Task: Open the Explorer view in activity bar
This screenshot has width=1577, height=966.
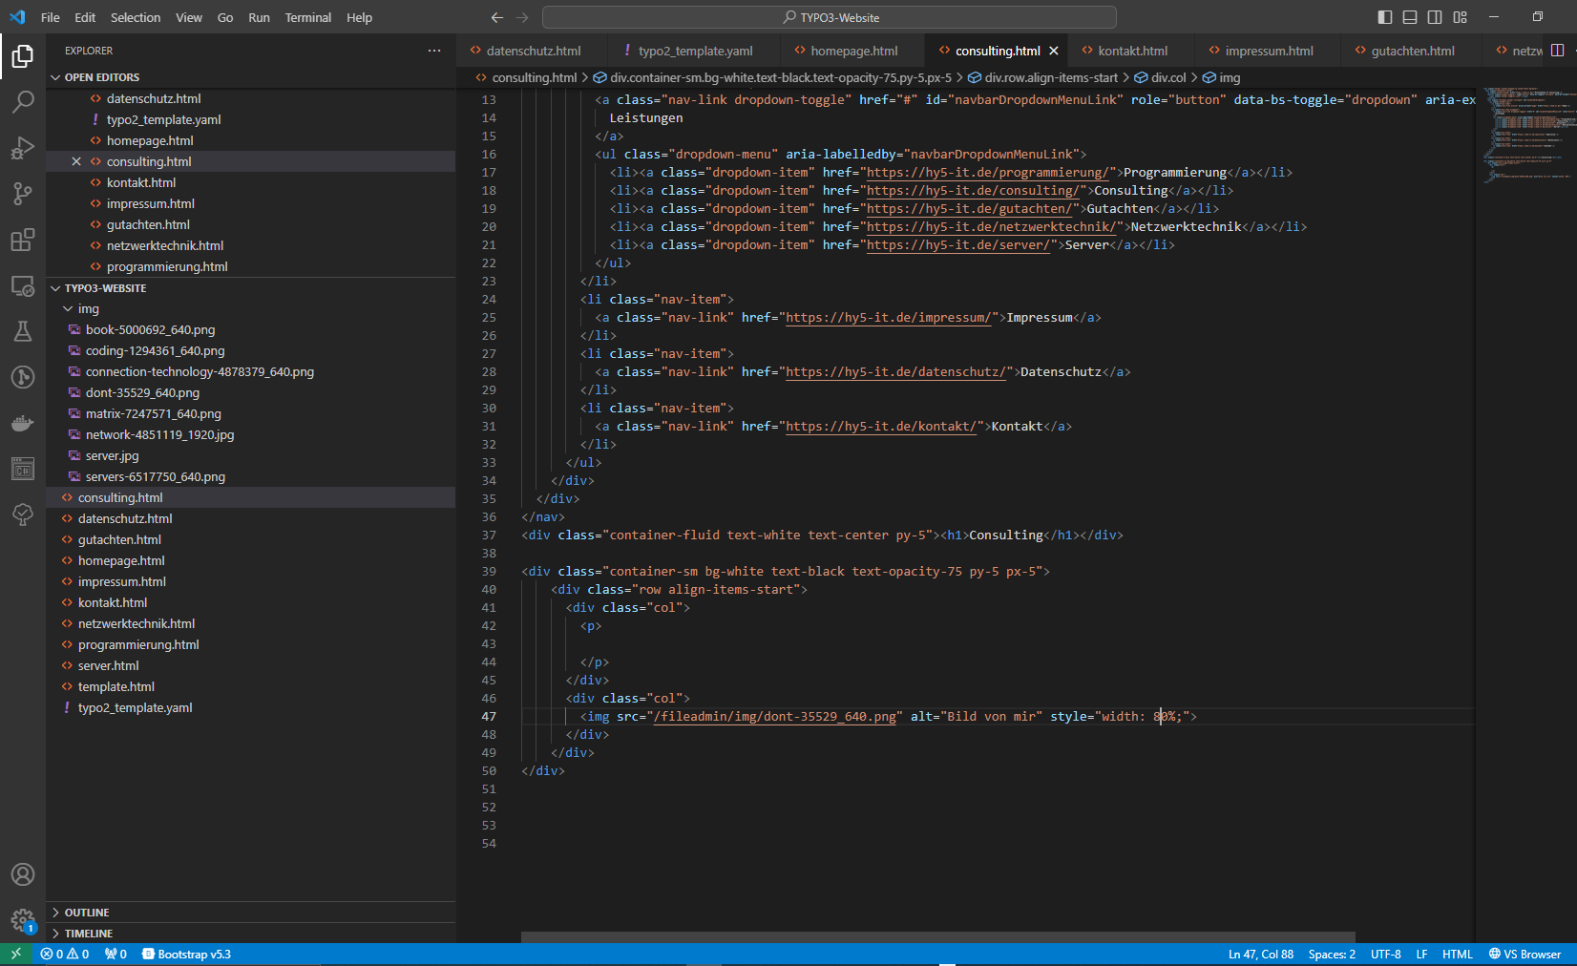Action: [x=23, y=56]
